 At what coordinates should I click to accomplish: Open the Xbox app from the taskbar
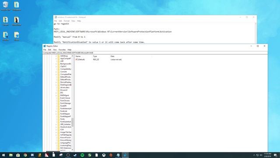pos(104,155)
